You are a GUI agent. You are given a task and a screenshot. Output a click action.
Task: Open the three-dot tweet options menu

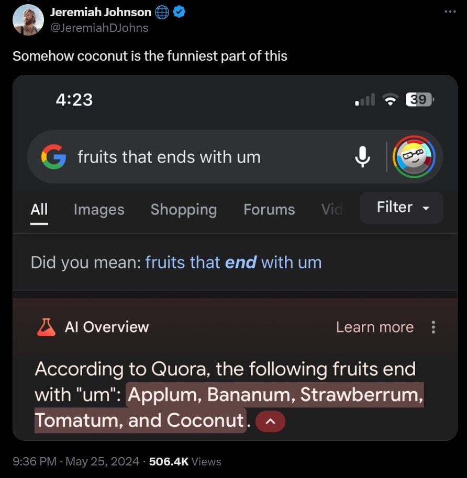pyautogui.click(x=450, y=12)
